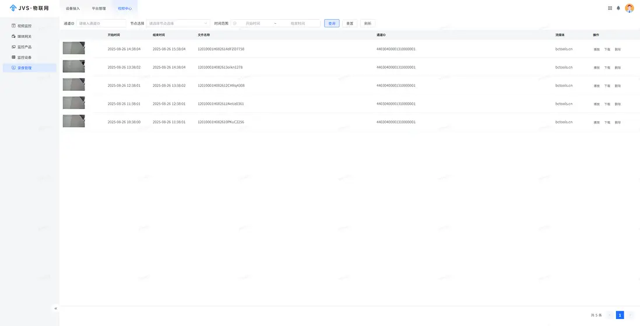Select 录像管理 in the sidebar
This screenshot has width=640, height=326.
coord(29,68)
